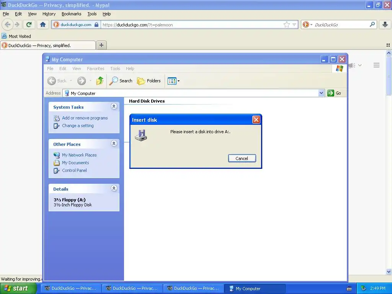Expand the My Computer Address dropdown
This screenshot has height=294, width=392.
point(321,93)
